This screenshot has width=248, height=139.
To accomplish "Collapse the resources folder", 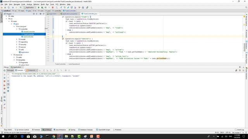I will pos(12,55).
